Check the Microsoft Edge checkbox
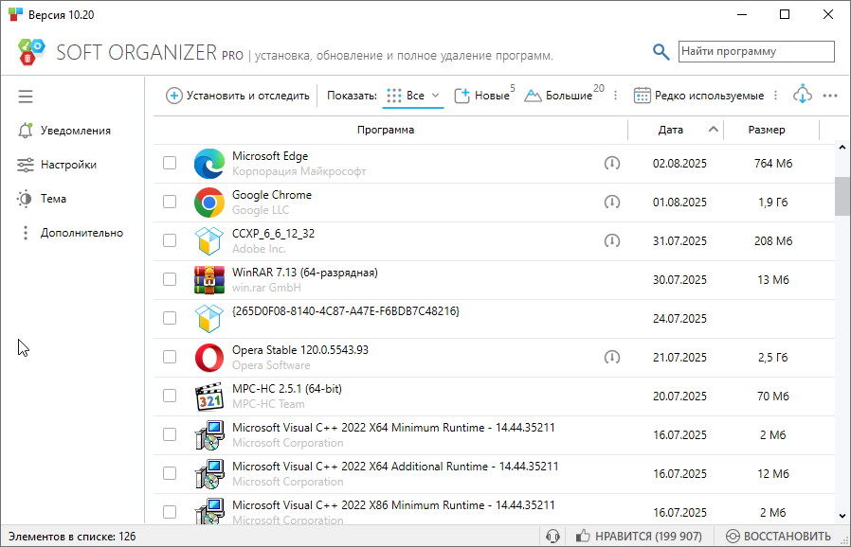Screen dimensions: 851x547 click(x=170, y=163)
